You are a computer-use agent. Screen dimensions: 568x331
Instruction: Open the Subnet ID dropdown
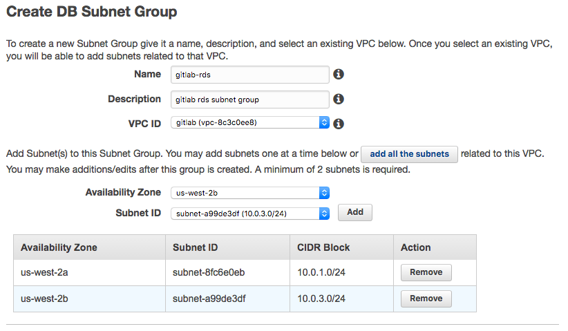coord(249,214)
